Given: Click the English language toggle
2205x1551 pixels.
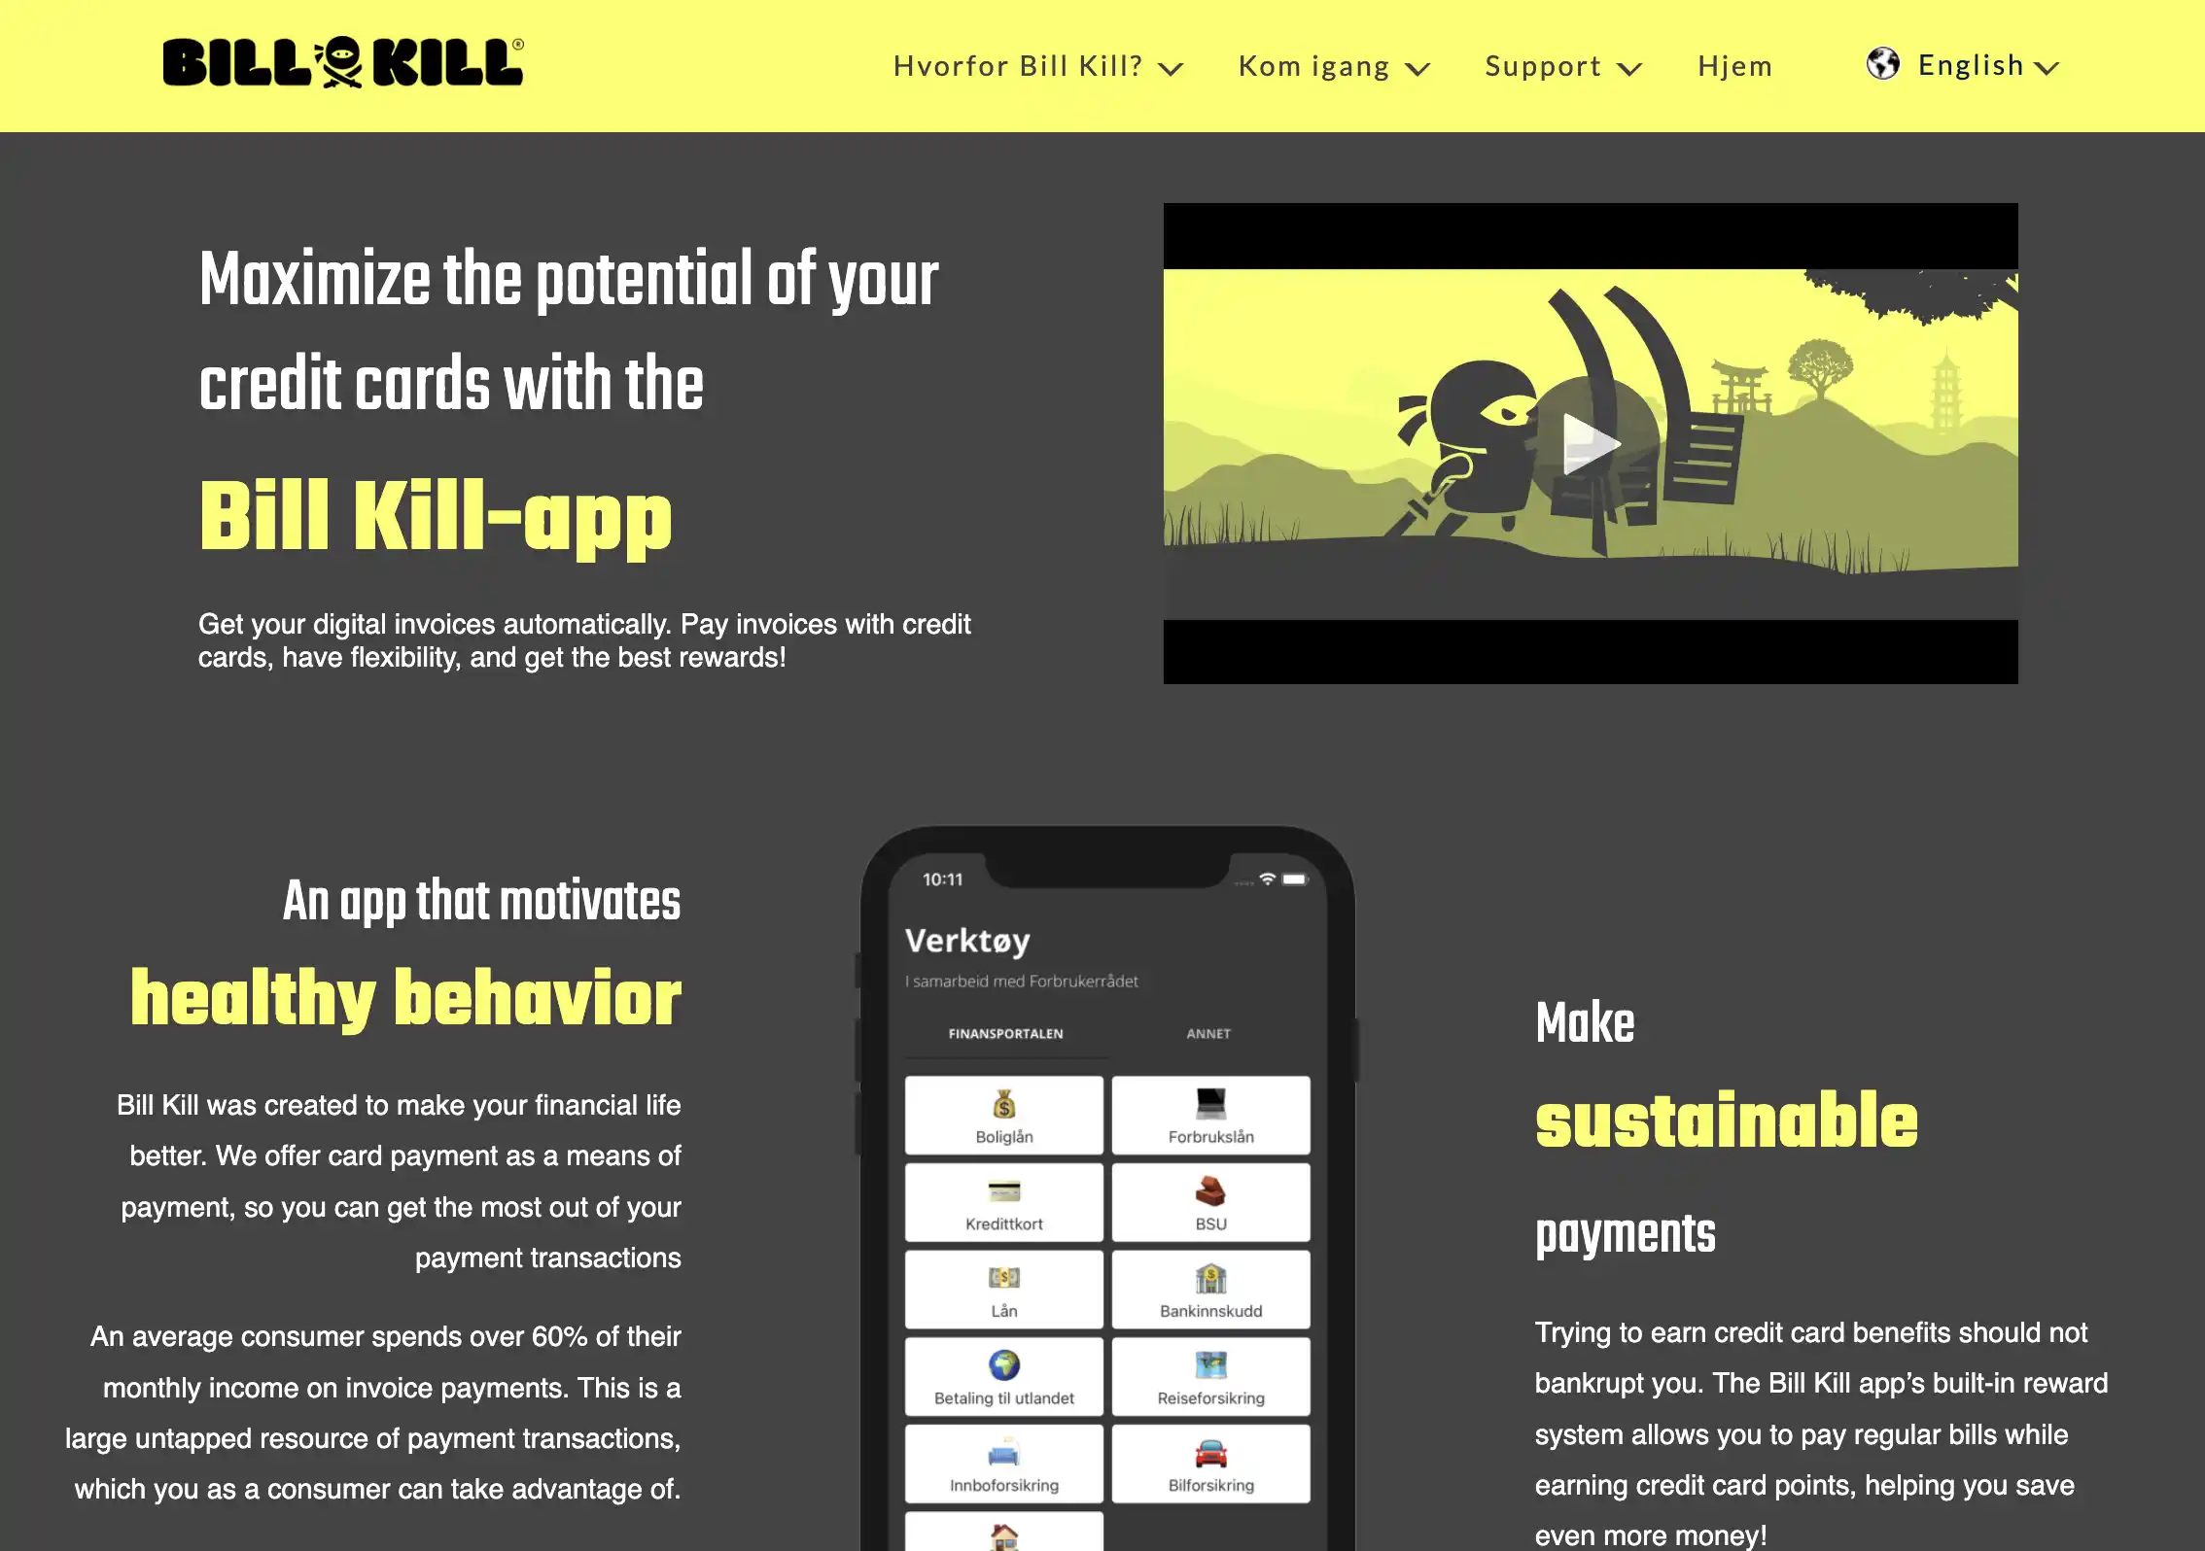Looking at the screenshot, I should 1967,64.
